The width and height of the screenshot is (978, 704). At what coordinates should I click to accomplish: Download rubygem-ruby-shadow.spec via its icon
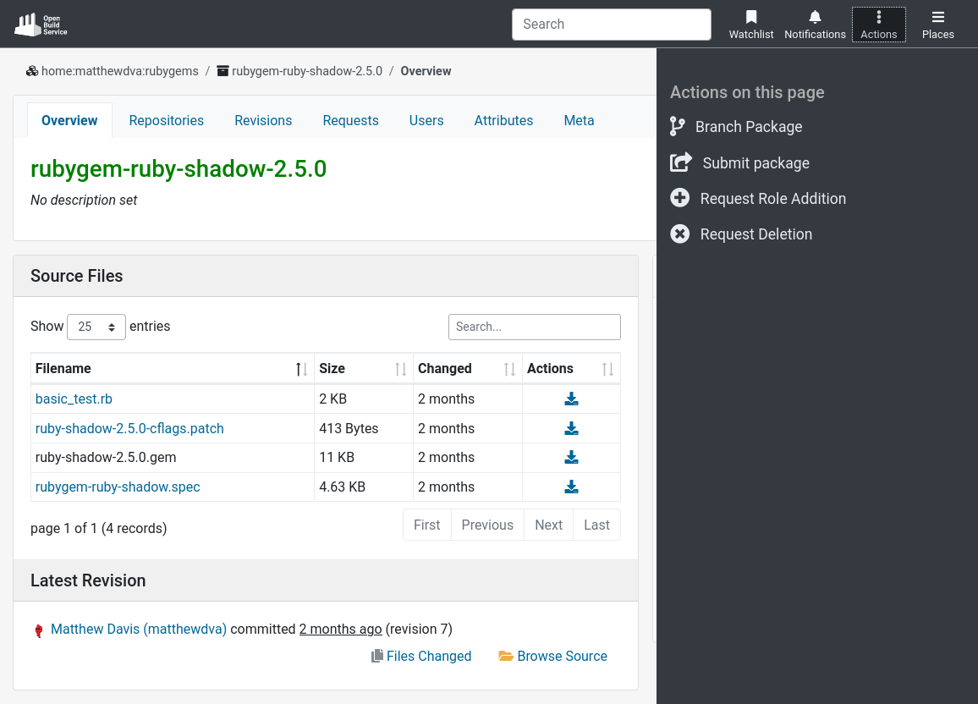(x=571, y=487)
